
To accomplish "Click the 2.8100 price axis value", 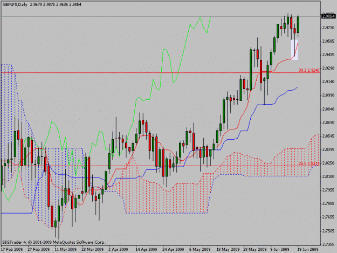I will pos(328,177).
